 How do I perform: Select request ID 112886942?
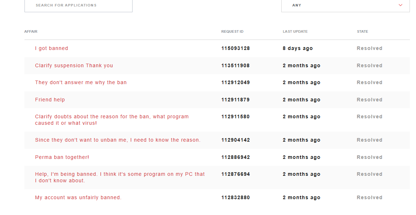click(x=236, y=157)
